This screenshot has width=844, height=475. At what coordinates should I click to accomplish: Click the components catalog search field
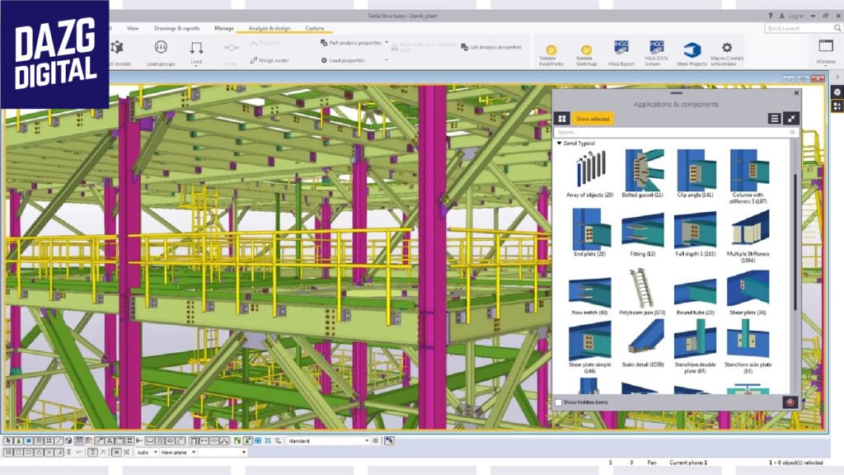pyautogui.click(x=672, y=132)
